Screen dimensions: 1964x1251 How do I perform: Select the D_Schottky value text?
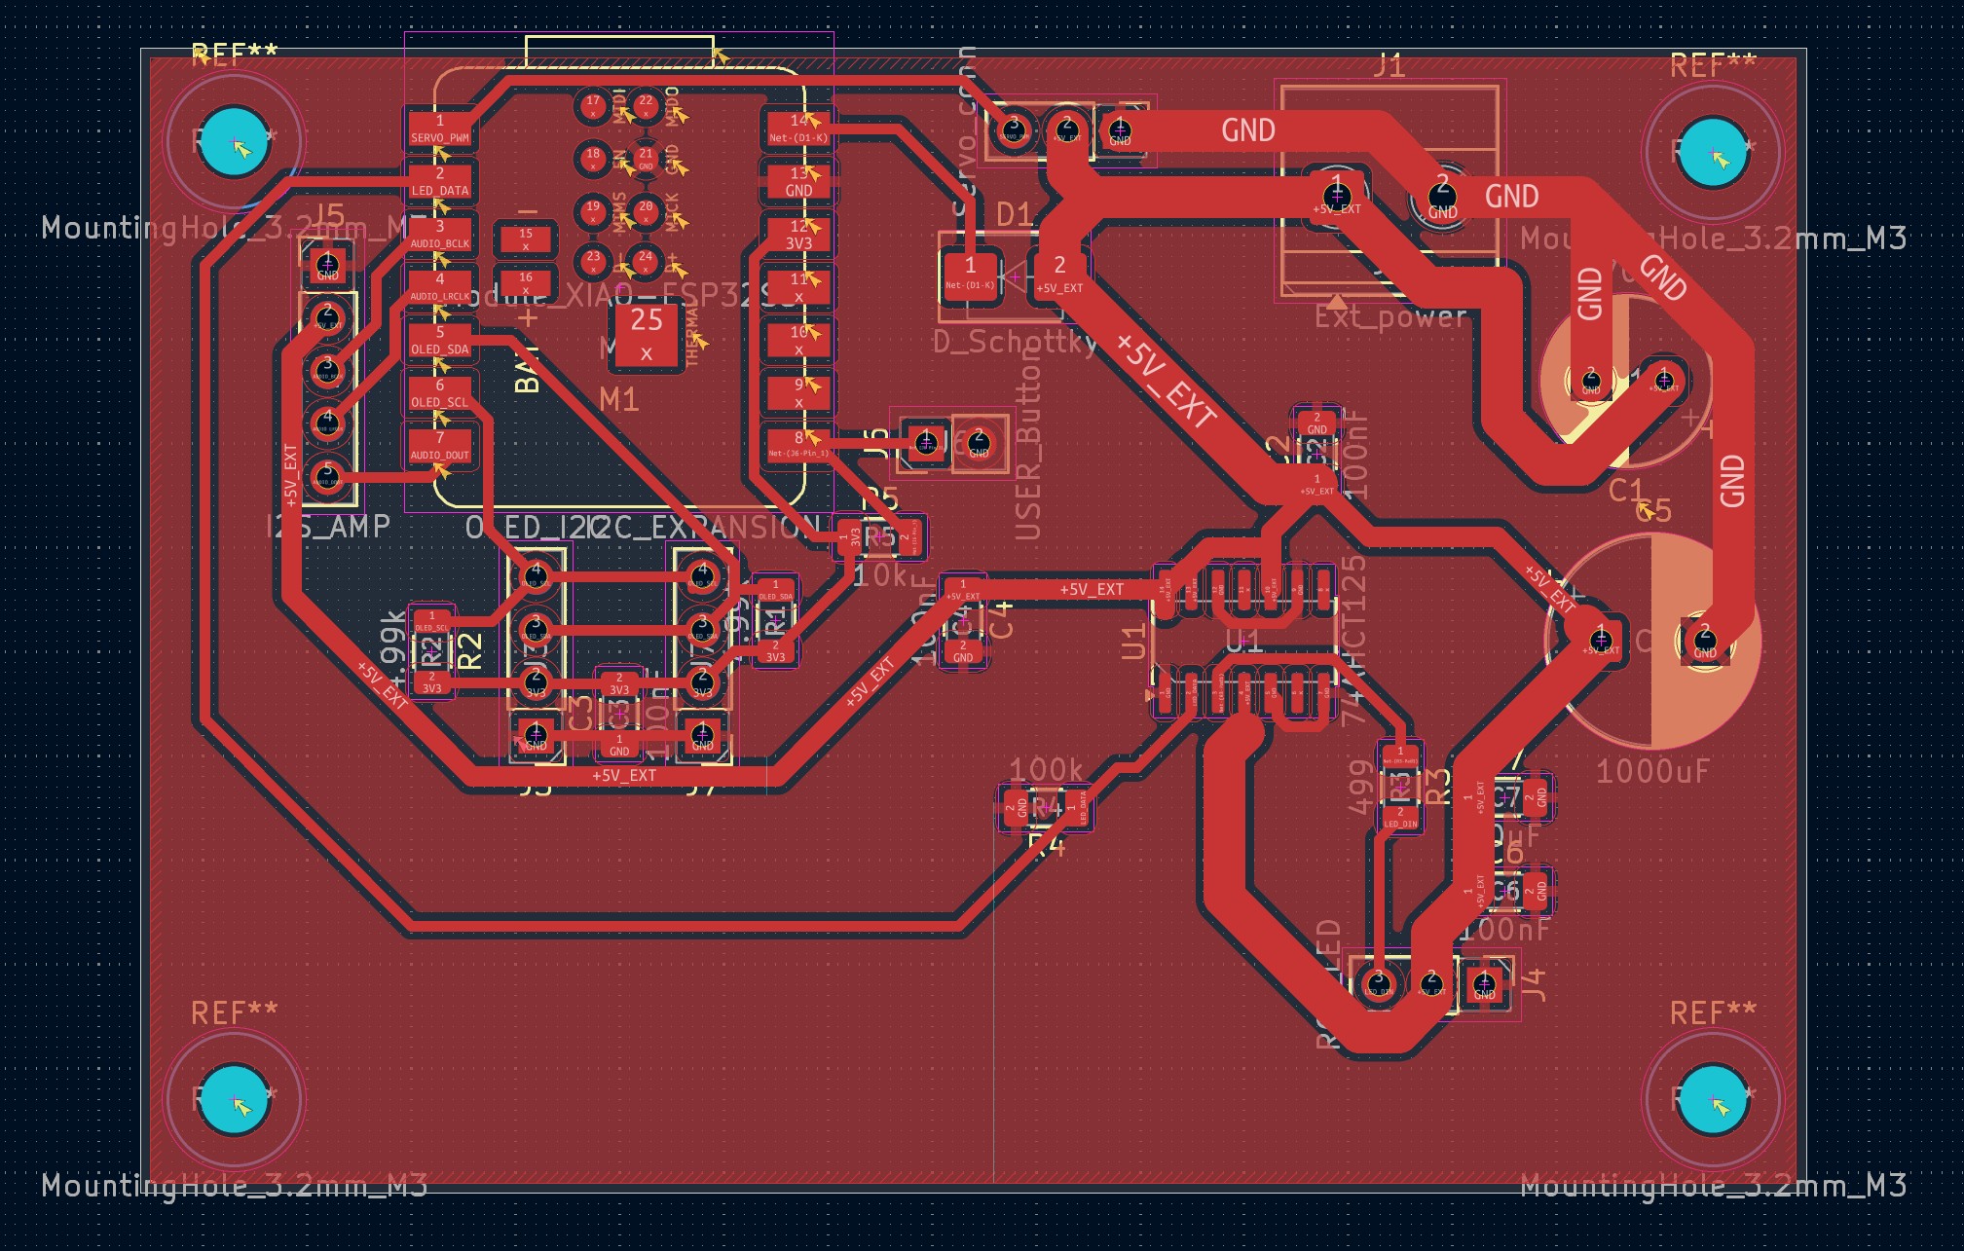(1015, 342)
